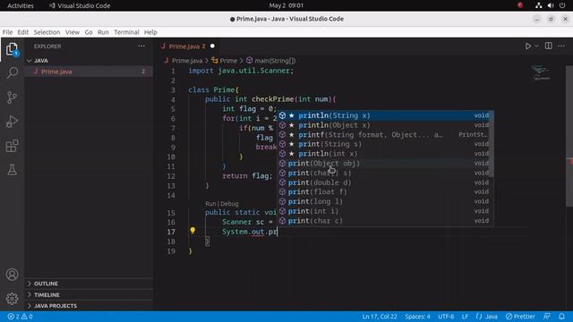Open the File menu
The image size is (573, 322).
click(7, 32)
